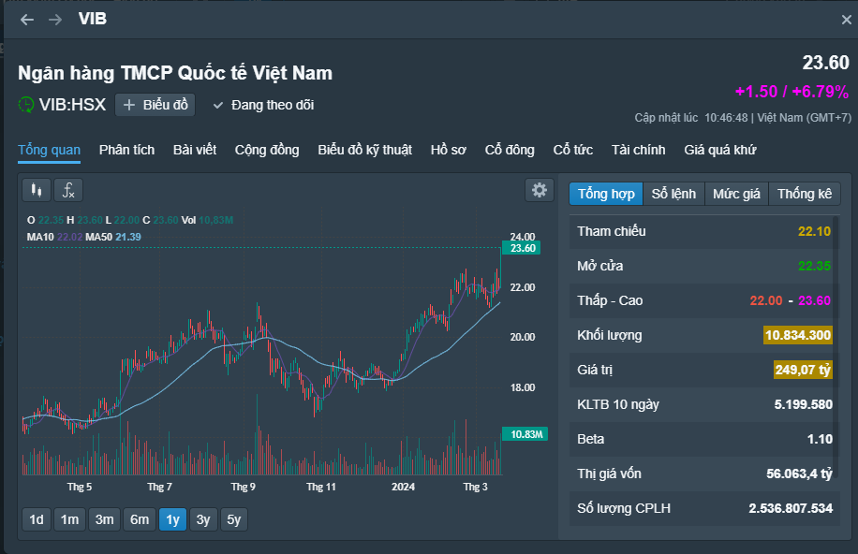This screenshot has height=554, width=858.
Task: Go forward with the right arrow icon
Action: click(54, 20)
